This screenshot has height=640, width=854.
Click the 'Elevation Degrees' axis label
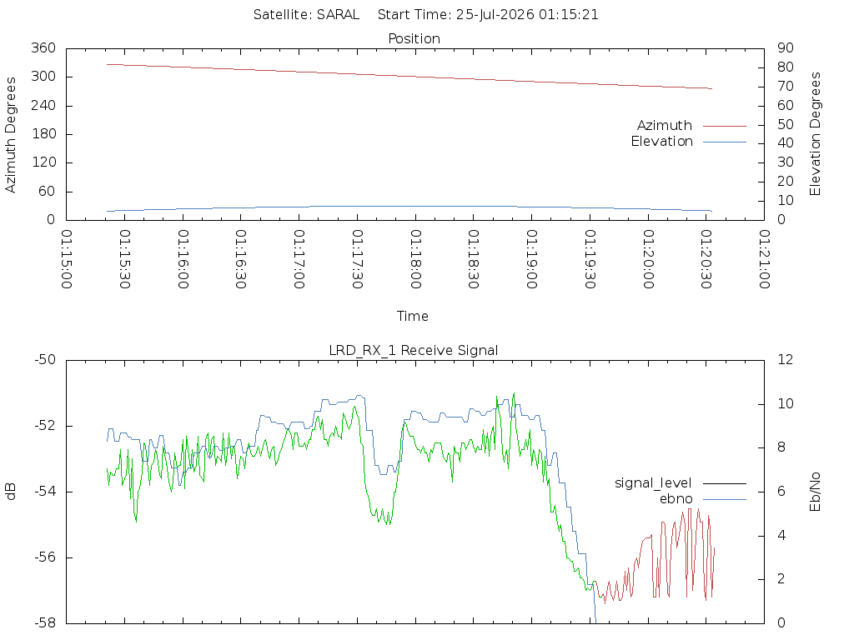815,134
